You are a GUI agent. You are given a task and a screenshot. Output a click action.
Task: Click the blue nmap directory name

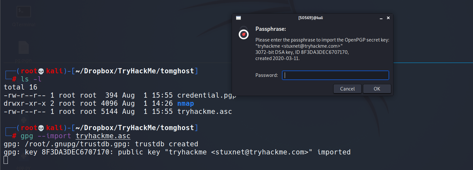[x=185, y=103]
